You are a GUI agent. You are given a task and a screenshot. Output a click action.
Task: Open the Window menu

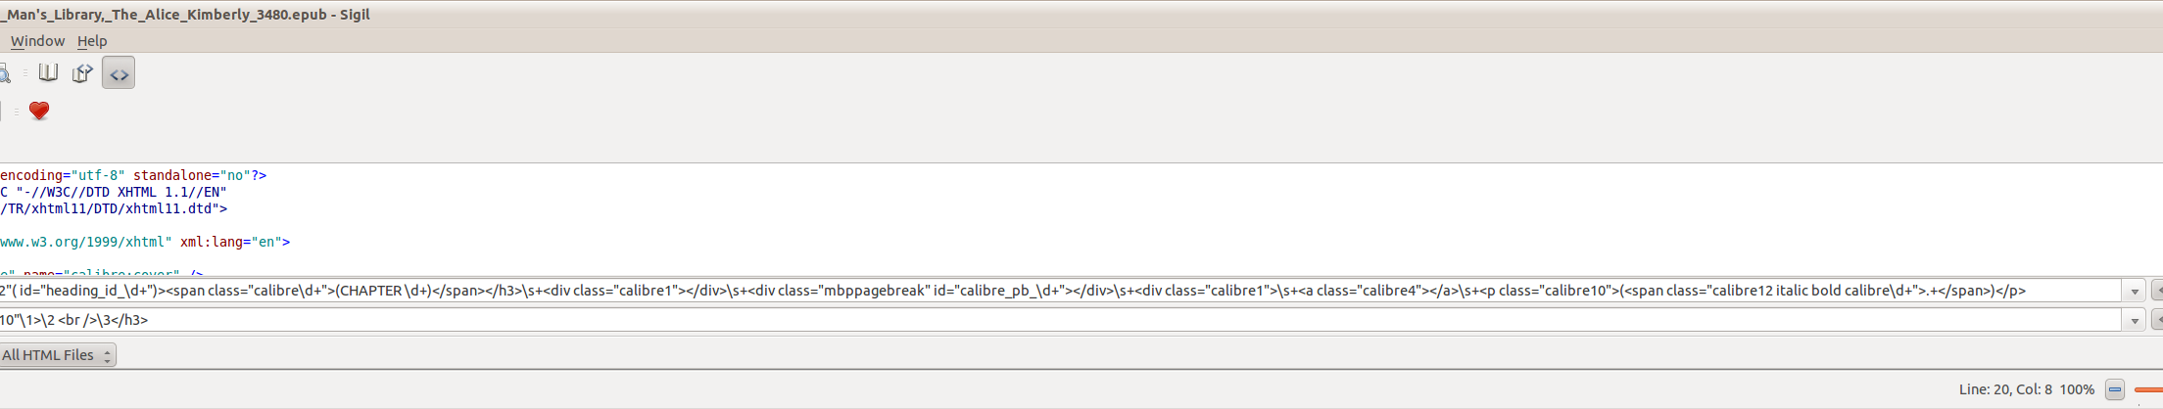(x=37, y=41)
